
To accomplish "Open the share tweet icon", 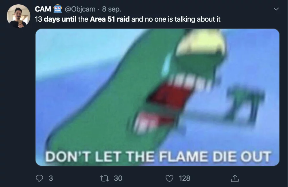I will [235, 178].
